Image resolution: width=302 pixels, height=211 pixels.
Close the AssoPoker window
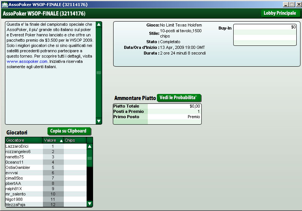pyautogui.click(x=299, y=5)
